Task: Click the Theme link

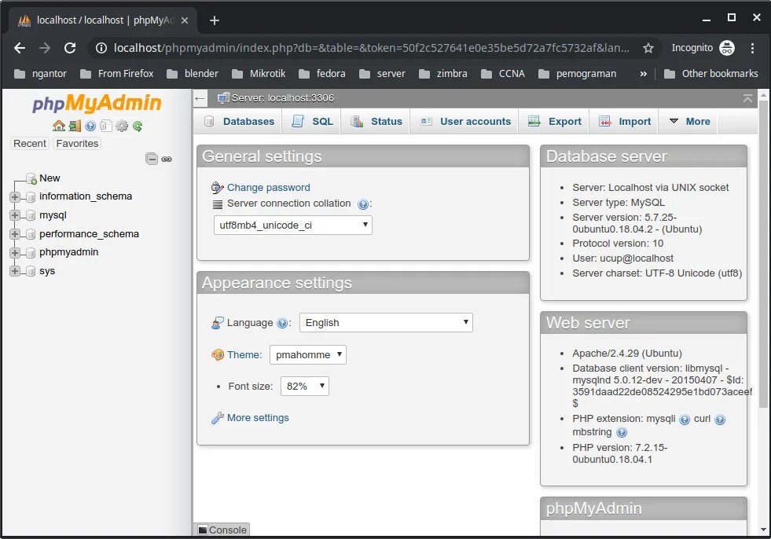Action: pyautogui.click(x=244, y=354)
